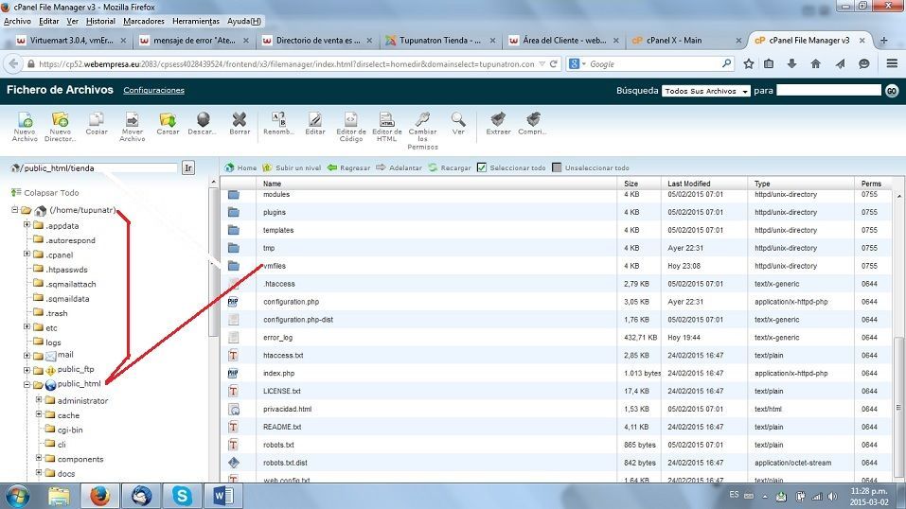Open the Herramientas menu
This screenshot has height=509, width=906.
click(x=196, y=21)
